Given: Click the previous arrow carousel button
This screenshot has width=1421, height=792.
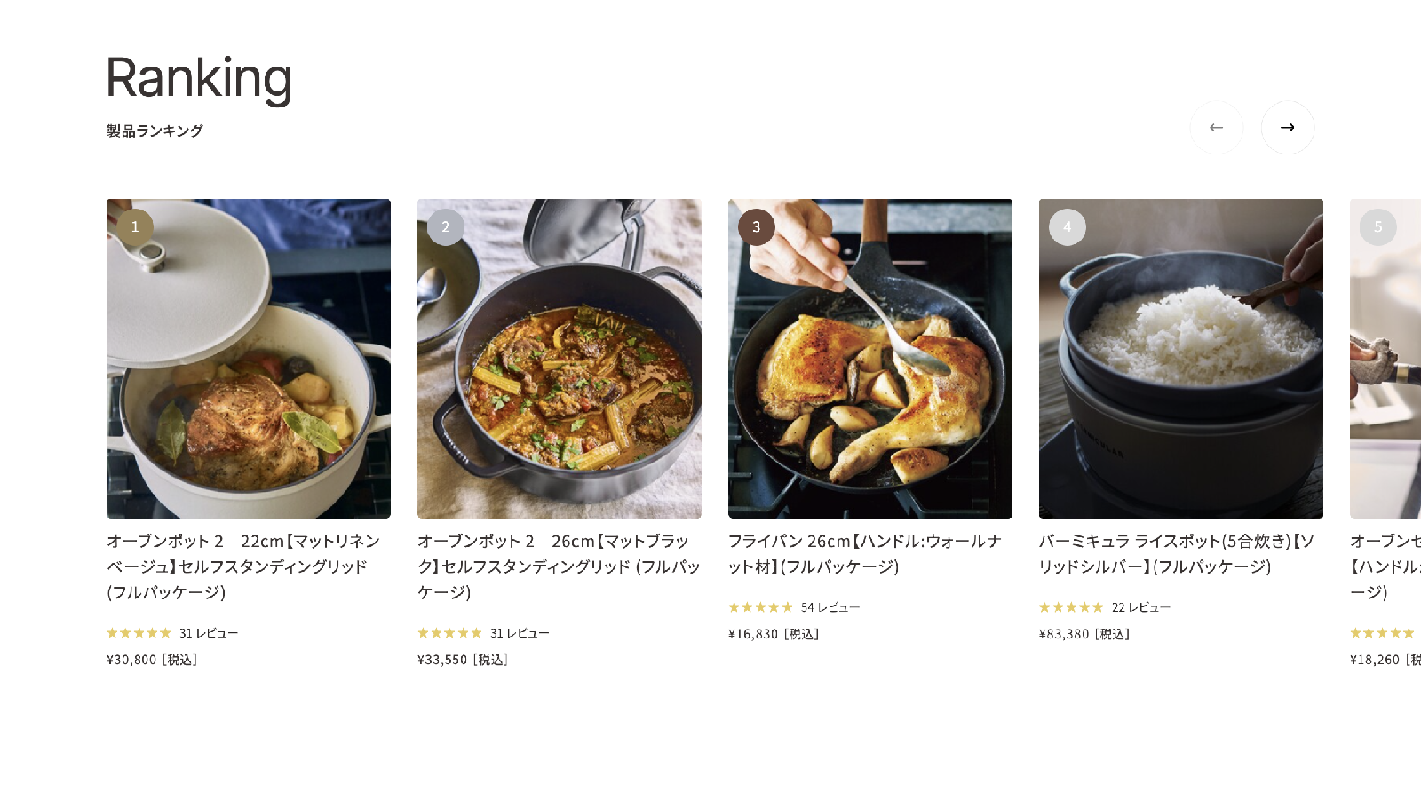Looking at the screenshot, I should point(1216,128).
